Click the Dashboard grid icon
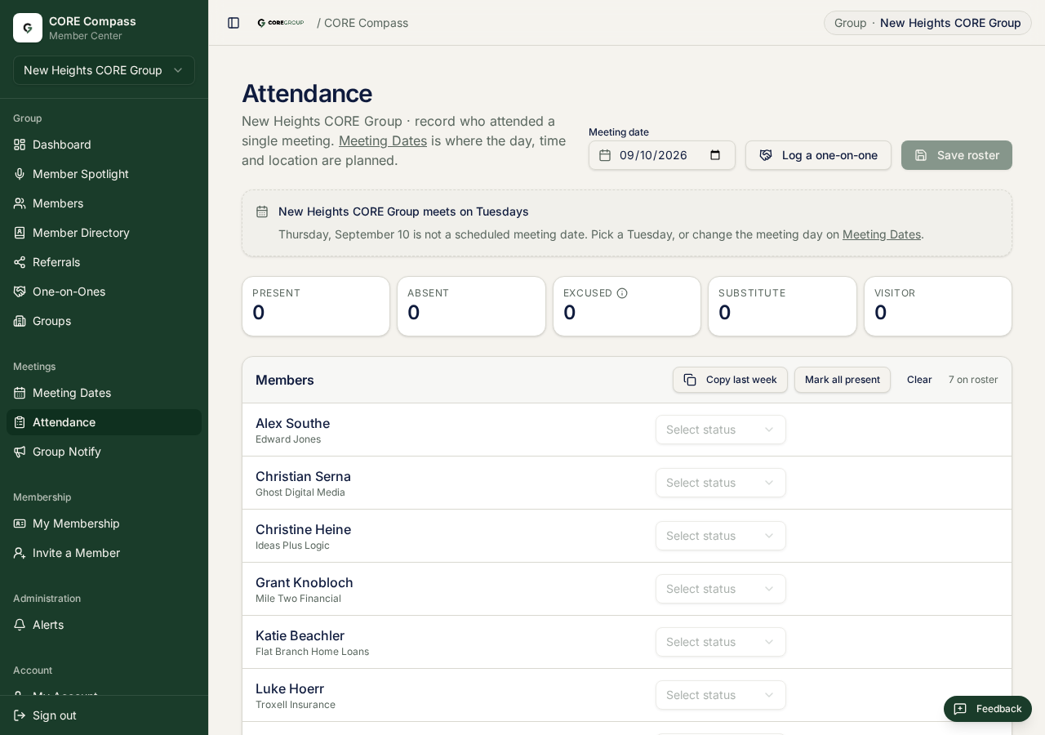 20,145
